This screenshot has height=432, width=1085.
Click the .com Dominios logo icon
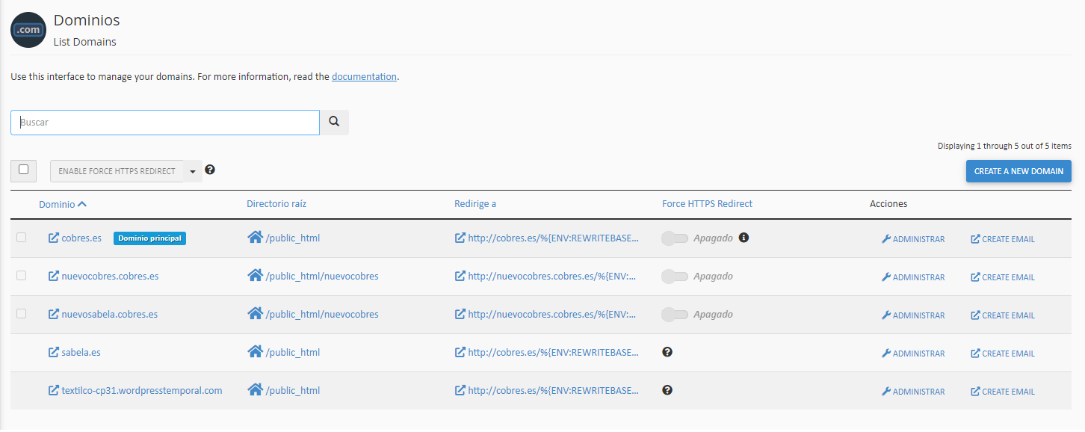click(28, 30)
